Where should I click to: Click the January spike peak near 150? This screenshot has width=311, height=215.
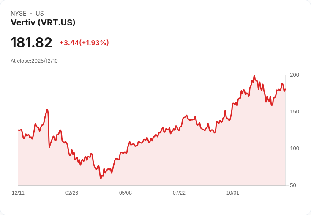coord(47,110)
